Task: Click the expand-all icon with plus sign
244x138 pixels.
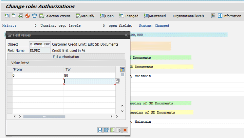Action: coord(7,16)
